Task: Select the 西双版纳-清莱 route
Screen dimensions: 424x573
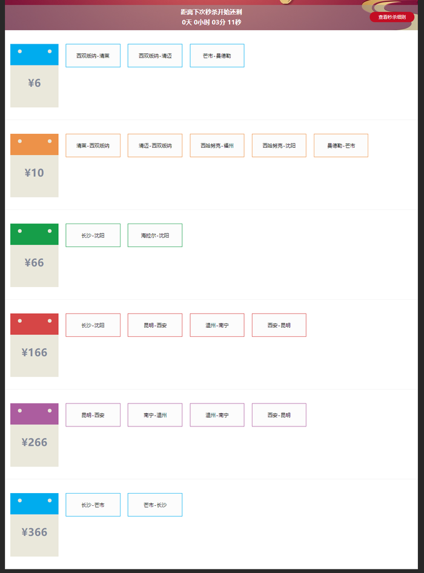Action: (x=93, y=56)
